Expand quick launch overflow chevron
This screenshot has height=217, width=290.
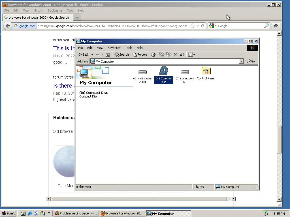tap(49, 212)
